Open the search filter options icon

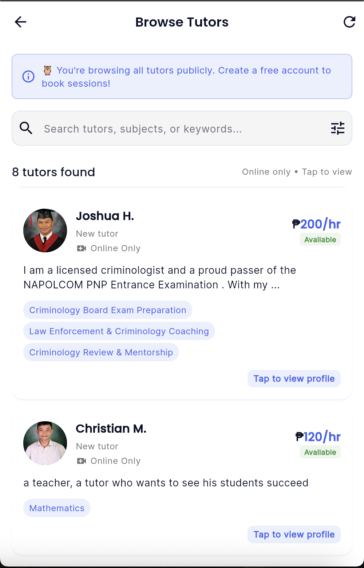click(338, 128)
